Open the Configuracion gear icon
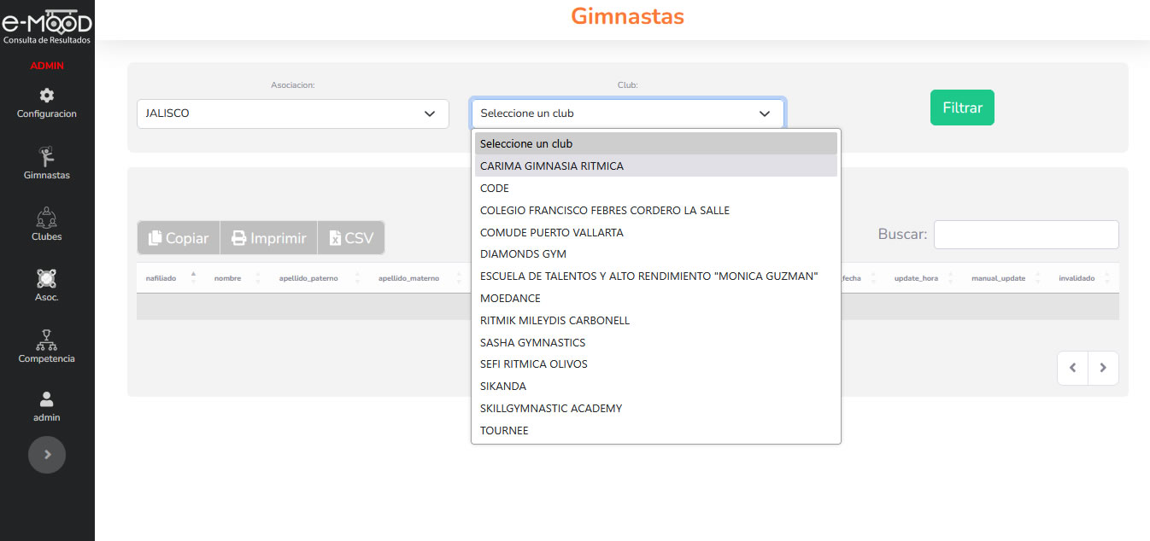 [x=47, y=96]
